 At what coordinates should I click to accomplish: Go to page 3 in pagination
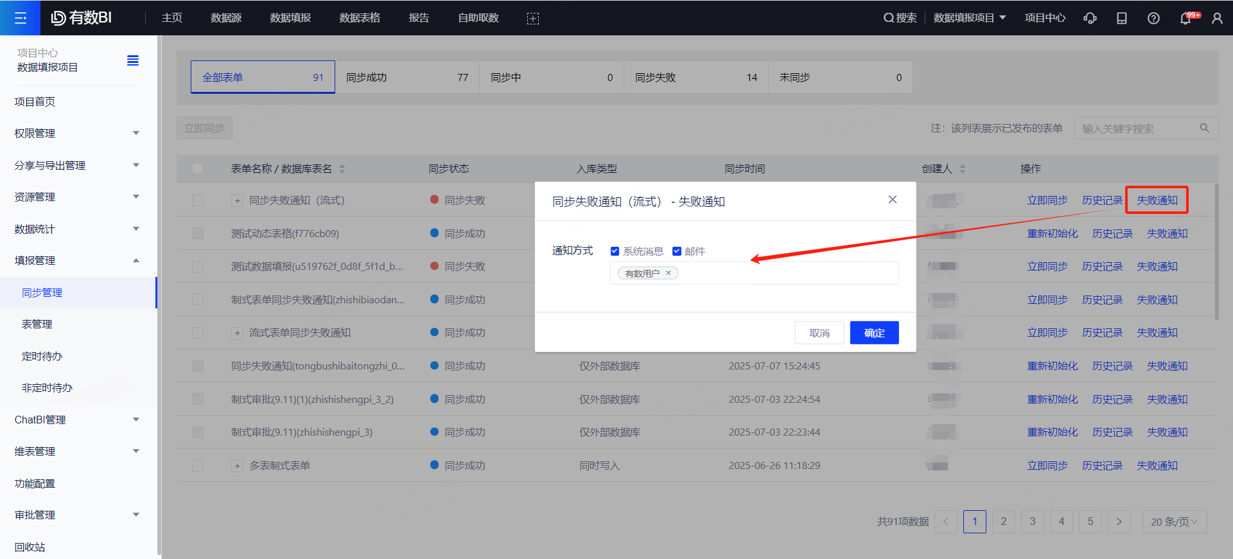(x=1033, y=522)
